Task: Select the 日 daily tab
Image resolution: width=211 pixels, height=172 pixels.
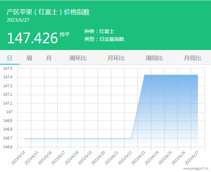Action: coord(10,58)
